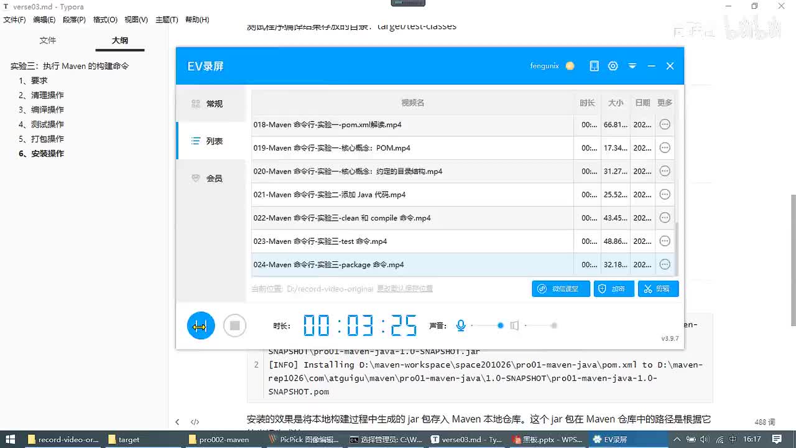Click the mobile device icon in EV录屏
This screenshot has width=796, height=448.
pos(595,66)
